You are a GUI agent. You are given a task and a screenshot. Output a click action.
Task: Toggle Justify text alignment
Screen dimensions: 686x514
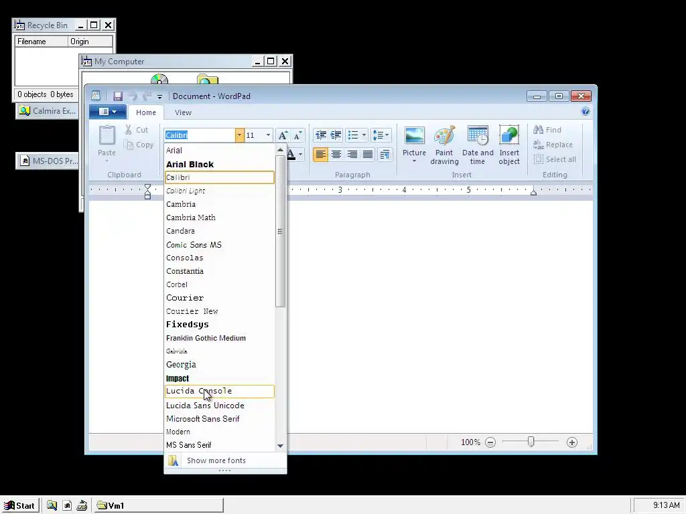coord(368,155)
